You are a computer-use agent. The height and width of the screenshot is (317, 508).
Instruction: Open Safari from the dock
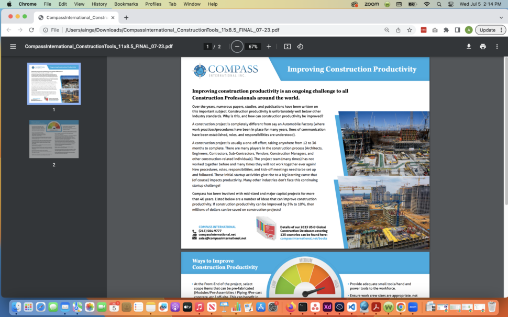click(x=40, y=307)
